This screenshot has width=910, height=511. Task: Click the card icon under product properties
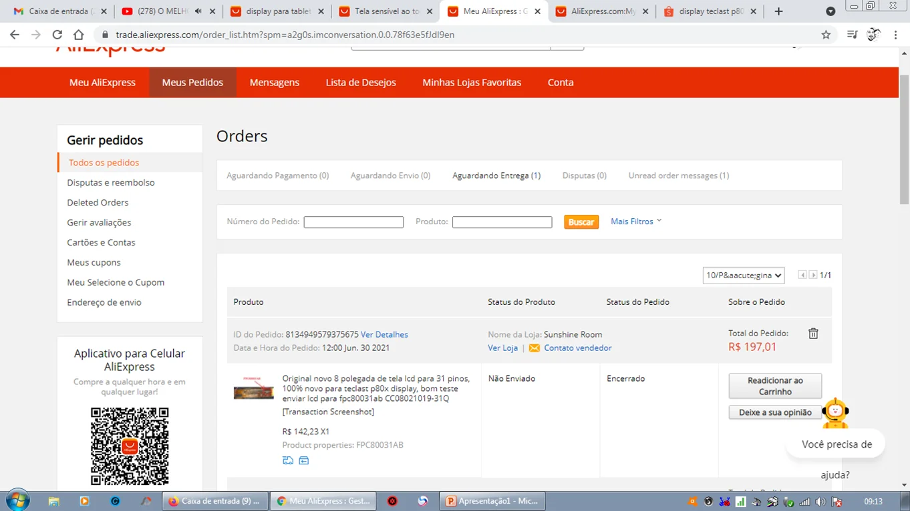[x=304, y=460]
